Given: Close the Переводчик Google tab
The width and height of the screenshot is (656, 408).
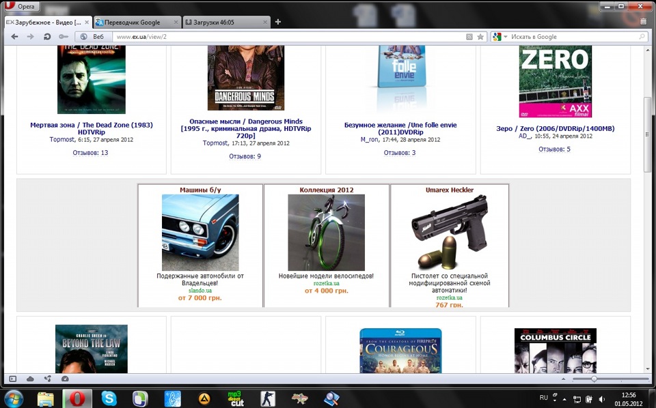Looking at the screenshot, I should [176, 22].
